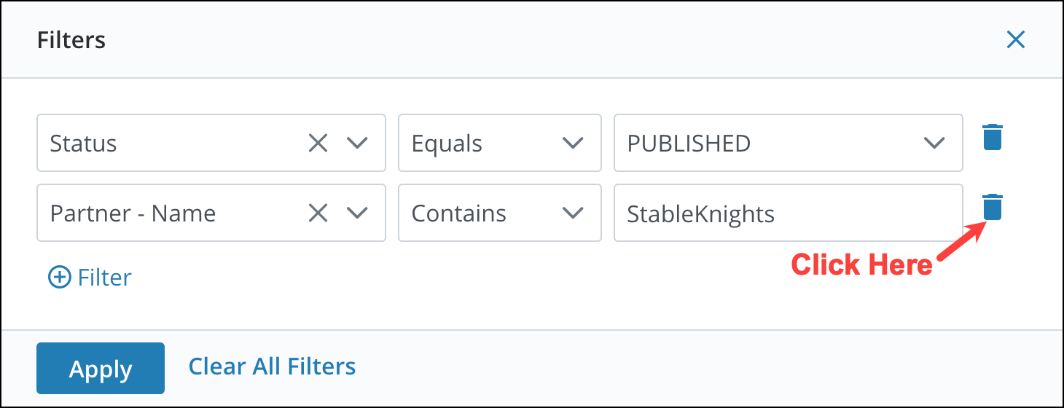
Task: Delete the Status filter row with trash icon
Action: click(993, 137)
